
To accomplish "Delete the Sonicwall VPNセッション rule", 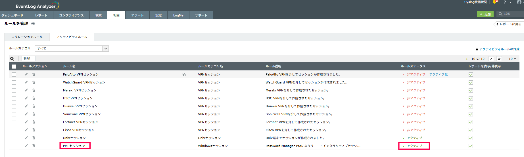I will tap(34, 114).
